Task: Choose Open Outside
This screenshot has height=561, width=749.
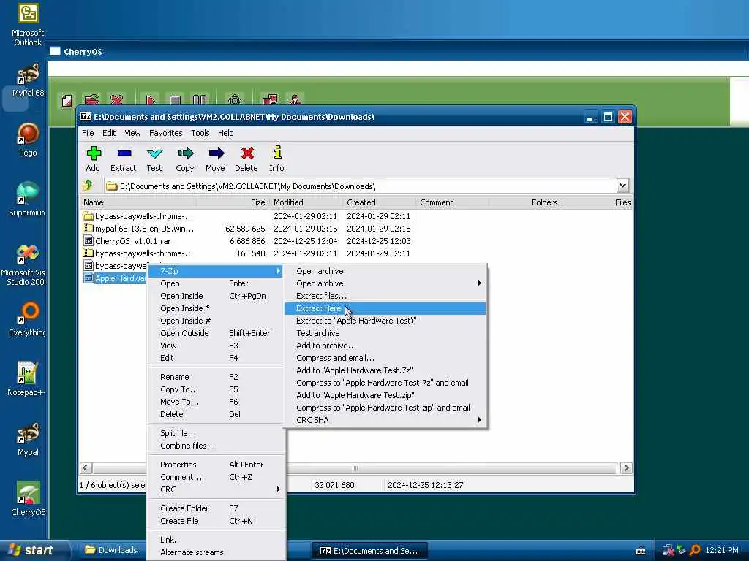Action: 216,333
